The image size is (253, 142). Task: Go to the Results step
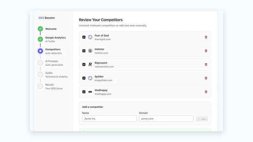50,85
